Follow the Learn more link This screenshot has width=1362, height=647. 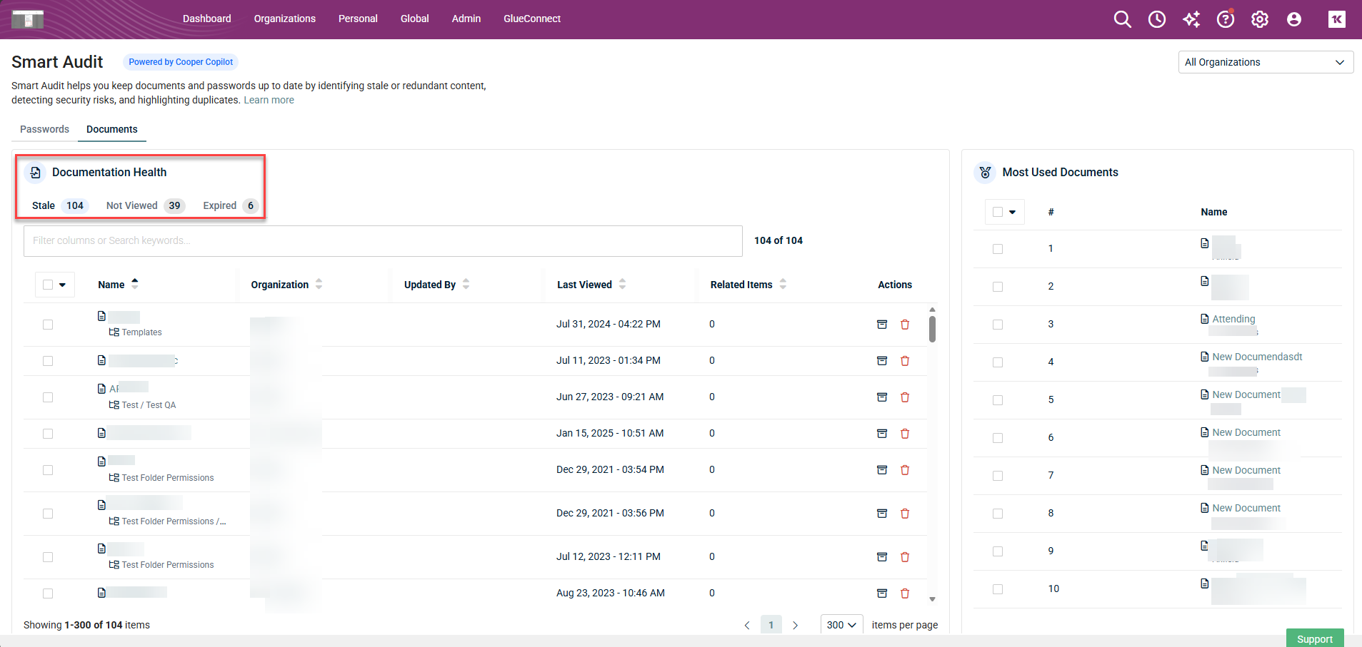pyautogui.click(x=269, y=100)
